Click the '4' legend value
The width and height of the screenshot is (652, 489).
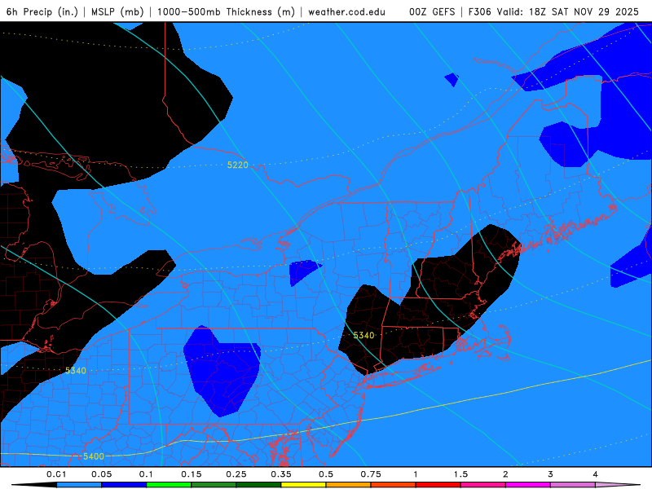point(596,474)
